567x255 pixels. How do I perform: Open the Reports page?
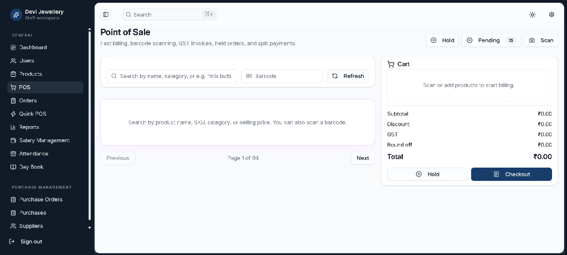[45, 127]
